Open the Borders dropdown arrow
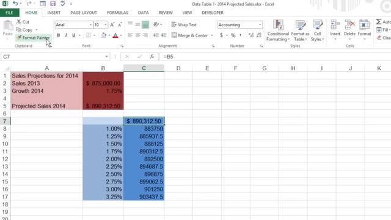 (x=95, y=35)
